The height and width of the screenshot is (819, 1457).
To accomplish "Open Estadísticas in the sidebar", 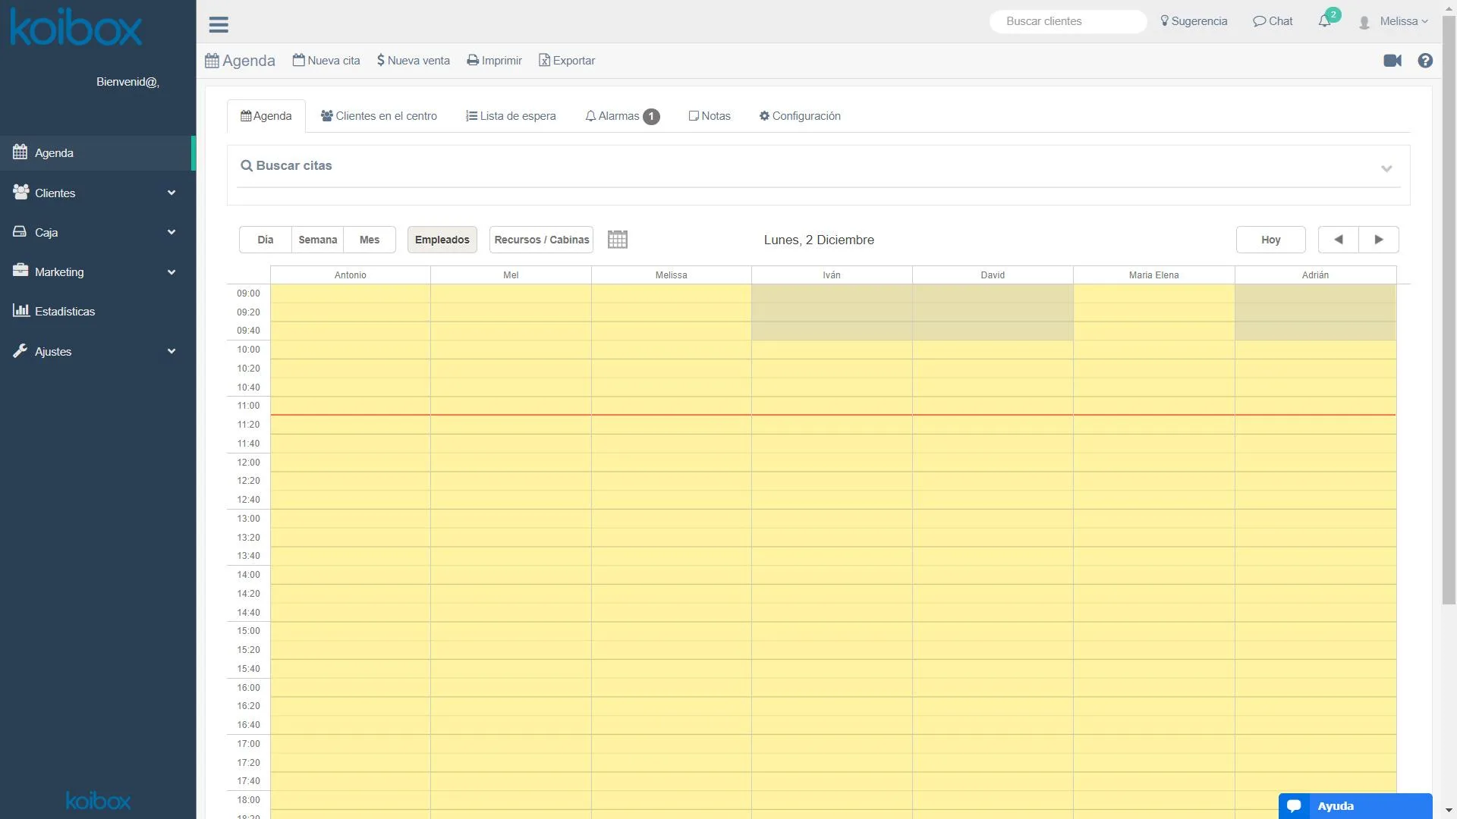I will coord(97,312).
